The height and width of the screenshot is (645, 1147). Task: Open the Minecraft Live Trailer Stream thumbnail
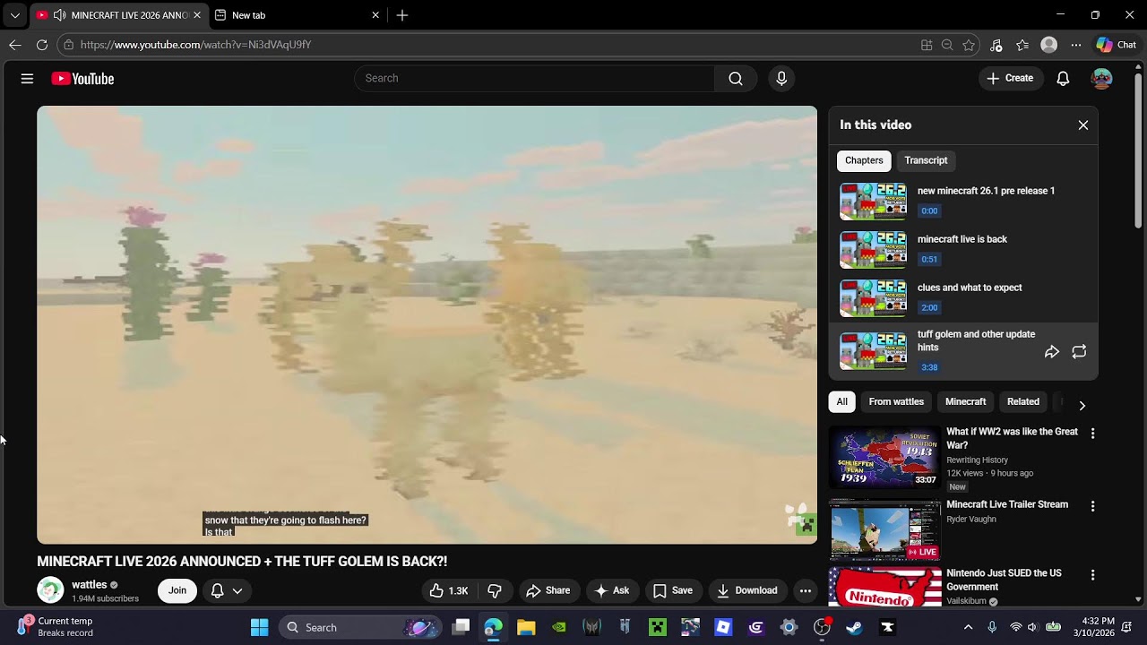click(x=884, y=529)
